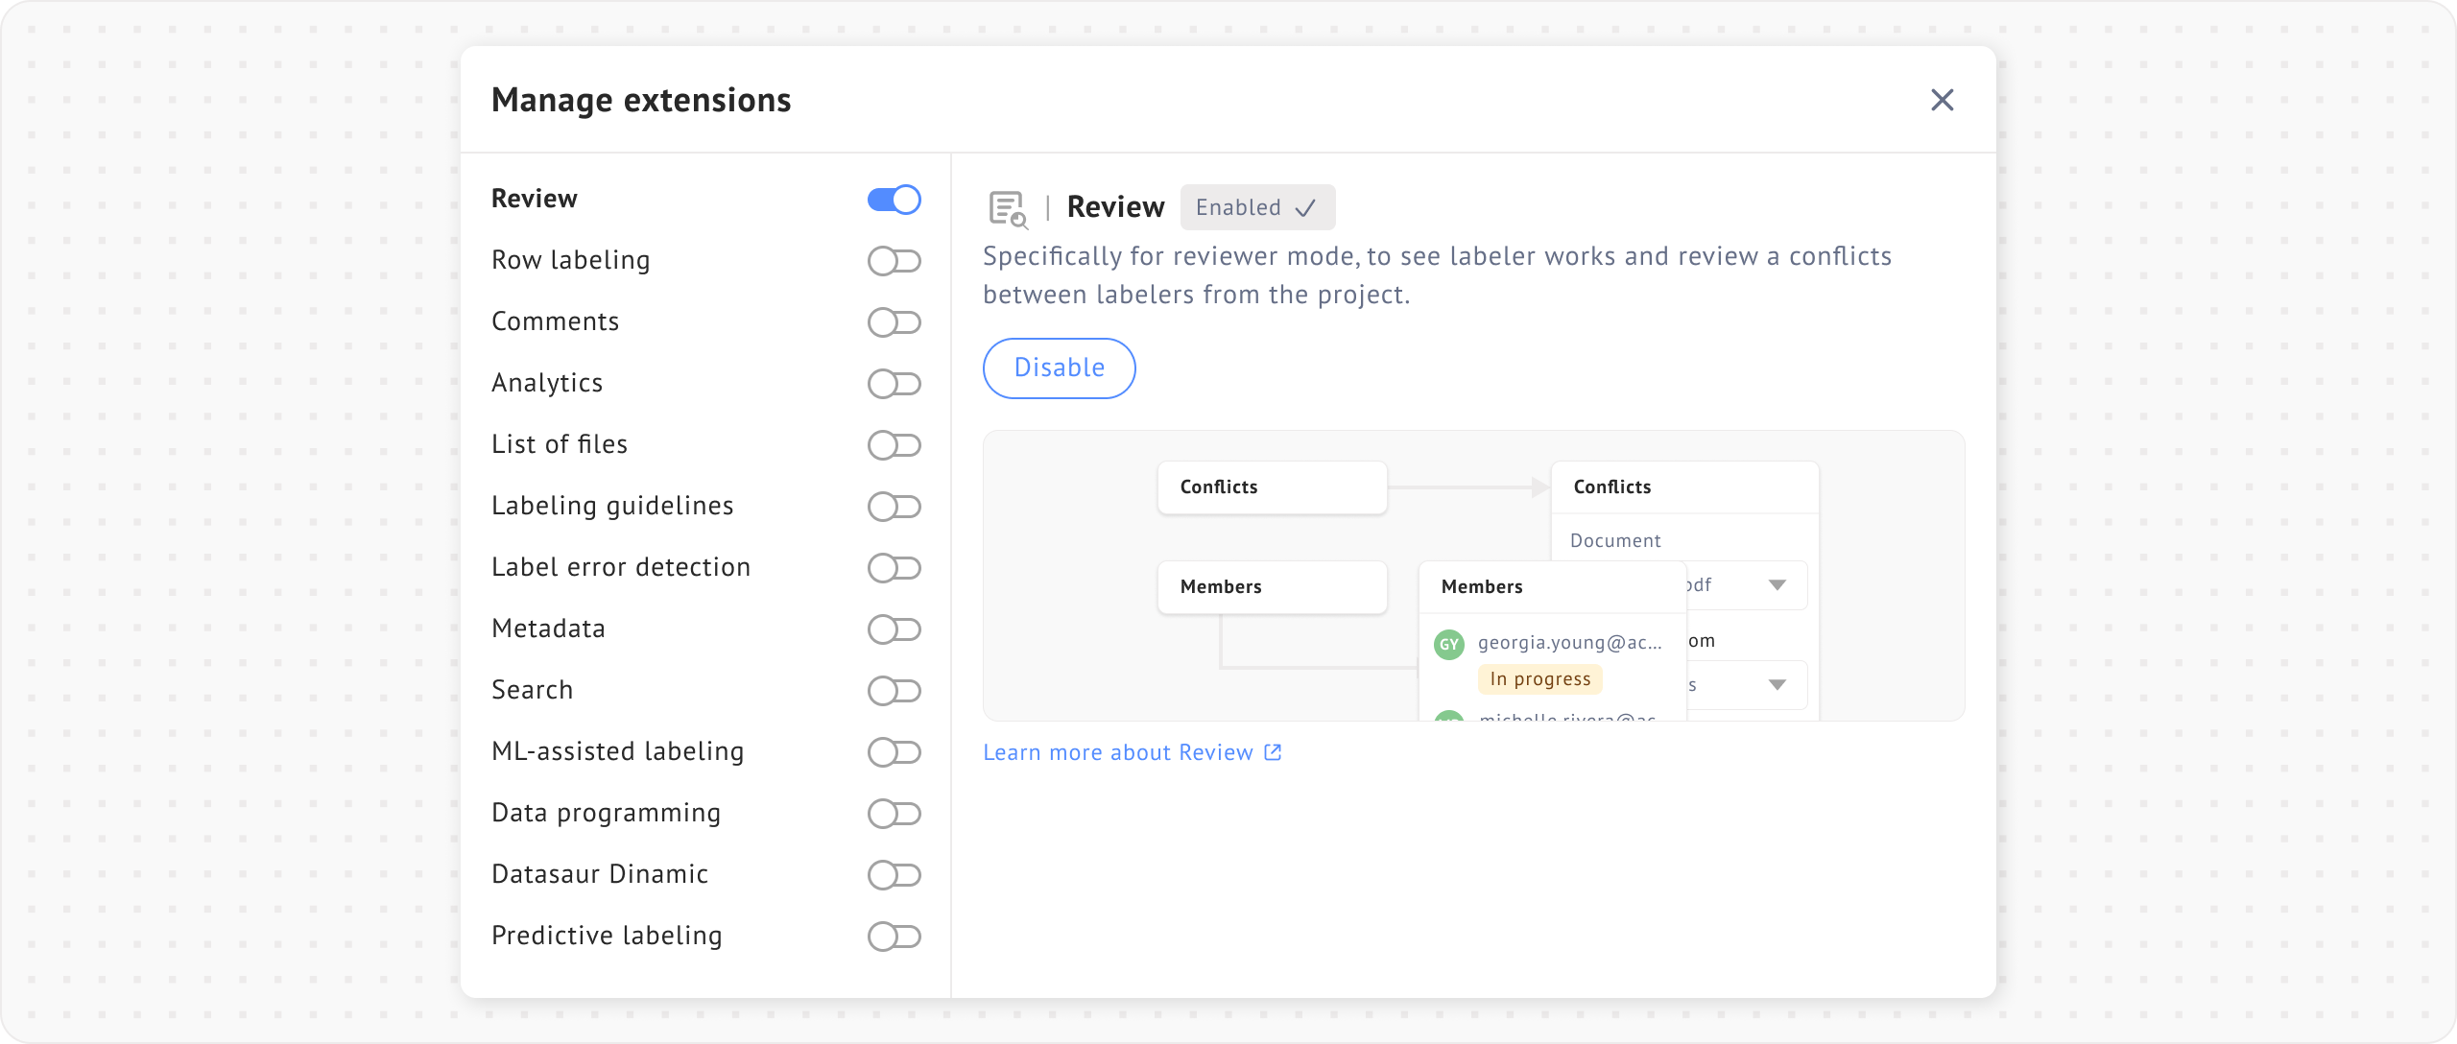2457x1044 pixels.
Task: Expand the Document dropdown arrow in preview
Action: [1777, 585]
